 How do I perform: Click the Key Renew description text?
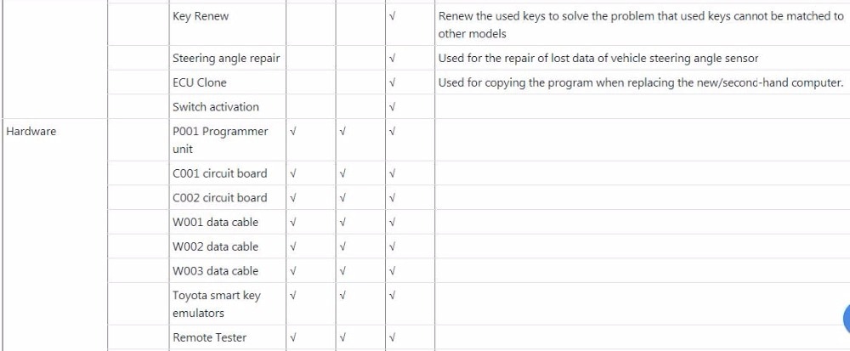click(x=641, y=25)
